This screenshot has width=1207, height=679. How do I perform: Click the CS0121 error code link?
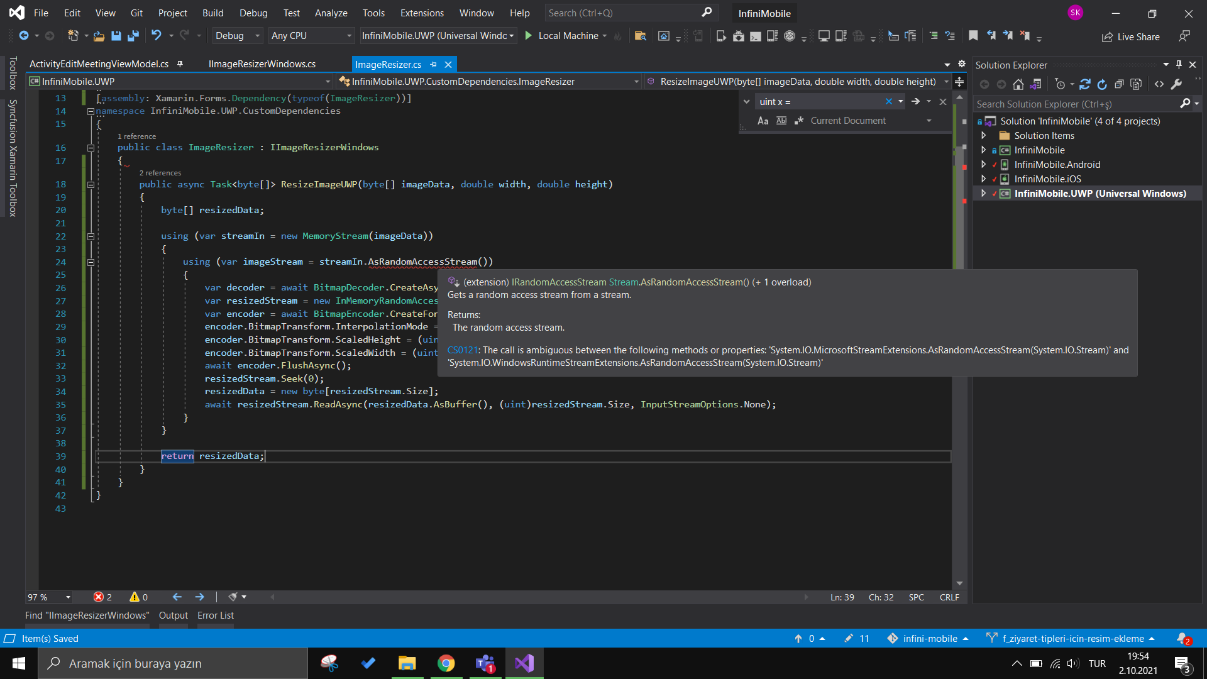462,350
